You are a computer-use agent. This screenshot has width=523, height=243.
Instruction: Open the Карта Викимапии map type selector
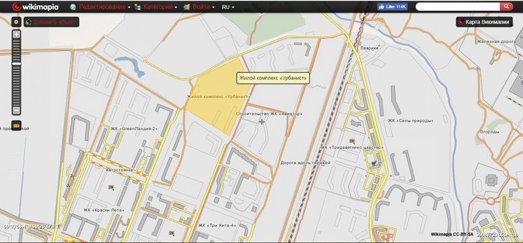[x=484, y=22]
